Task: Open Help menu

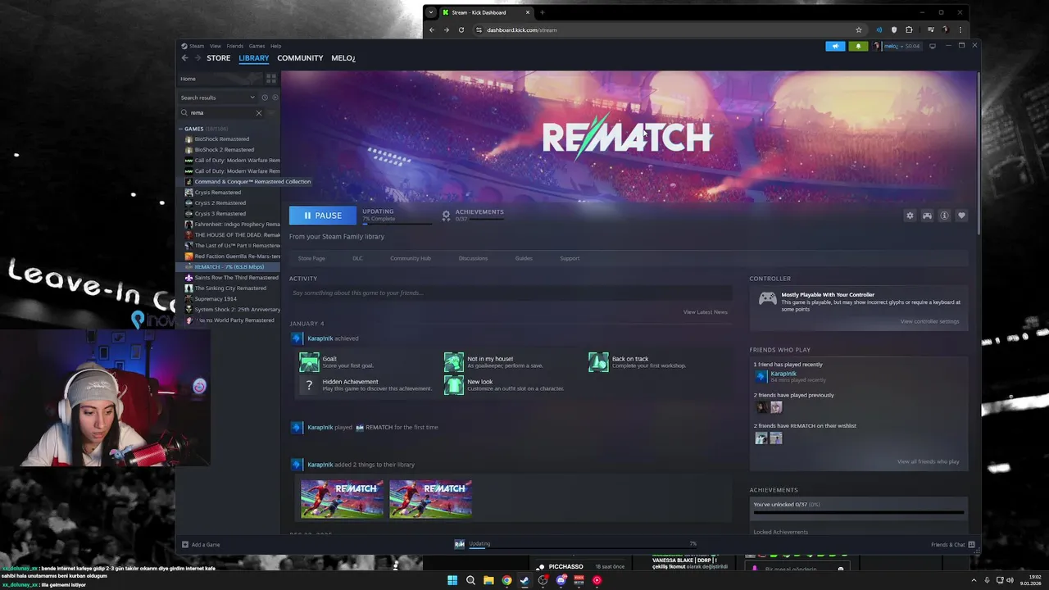Action: click(276, 46)
